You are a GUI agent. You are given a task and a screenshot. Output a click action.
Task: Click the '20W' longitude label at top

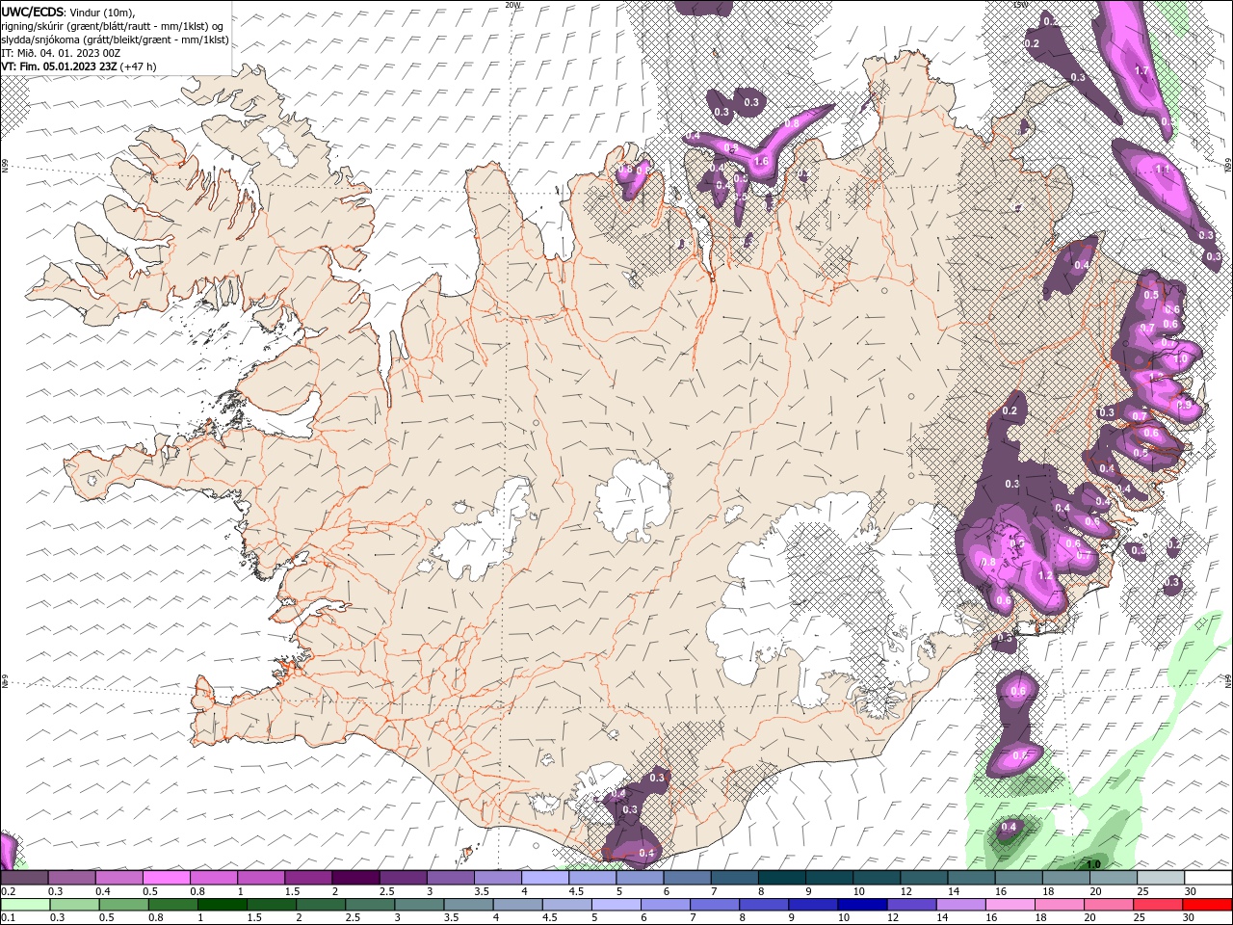click(x=512, y=5)
